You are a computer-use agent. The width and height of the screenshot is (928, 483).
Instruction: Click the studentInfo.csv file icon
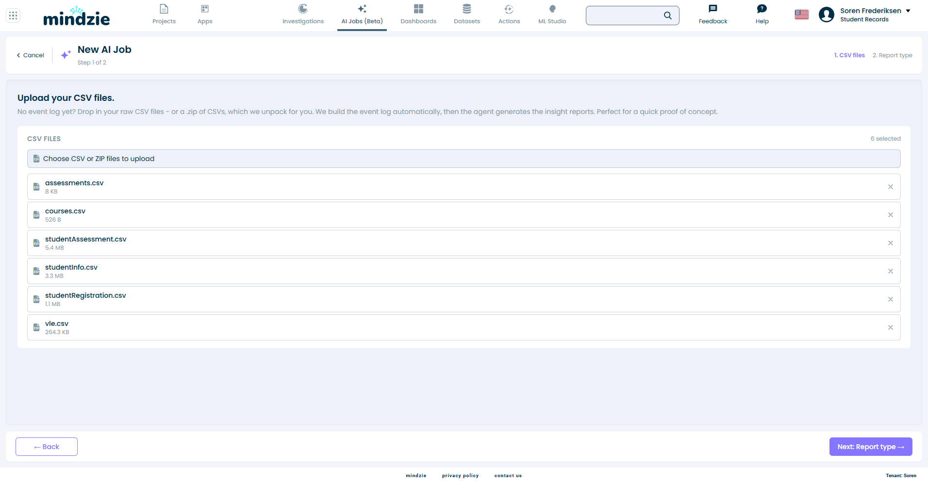point(36,271)
